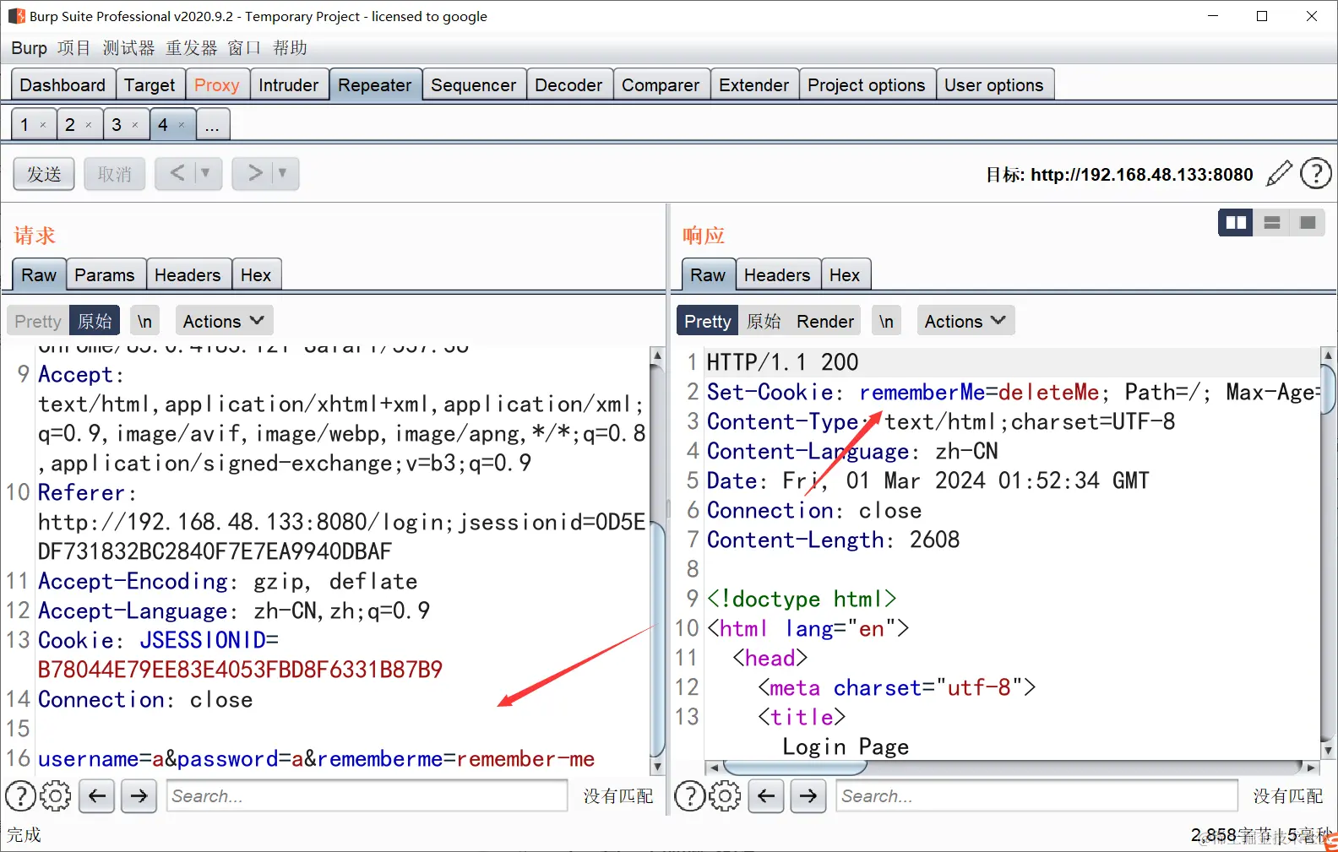Go to next match in request search
Image resolution: width=1338 pixels, height=852 pixels.
139,795
